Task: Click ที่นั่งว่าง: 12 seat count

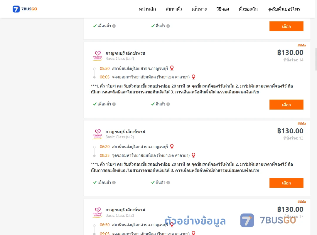Action: coord(293,138)
